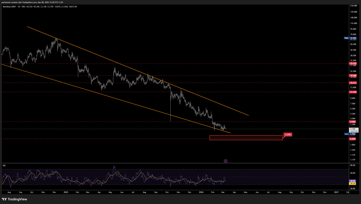Click the purple lightning event icon

click(x=226, y=161)
